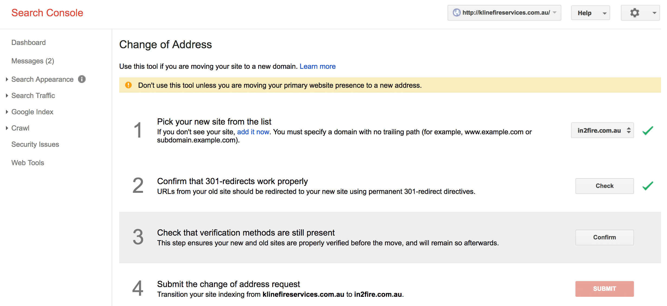Viewport: 667px width, 306px height.
Task: Select Crawl in the sidebar
Action: click(20, 128)
